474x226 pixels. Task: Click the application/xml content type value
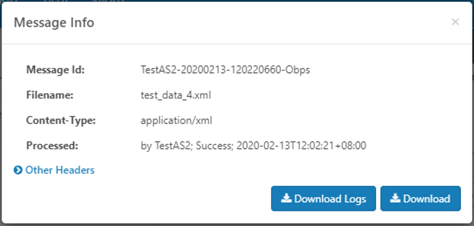point(176,121)
